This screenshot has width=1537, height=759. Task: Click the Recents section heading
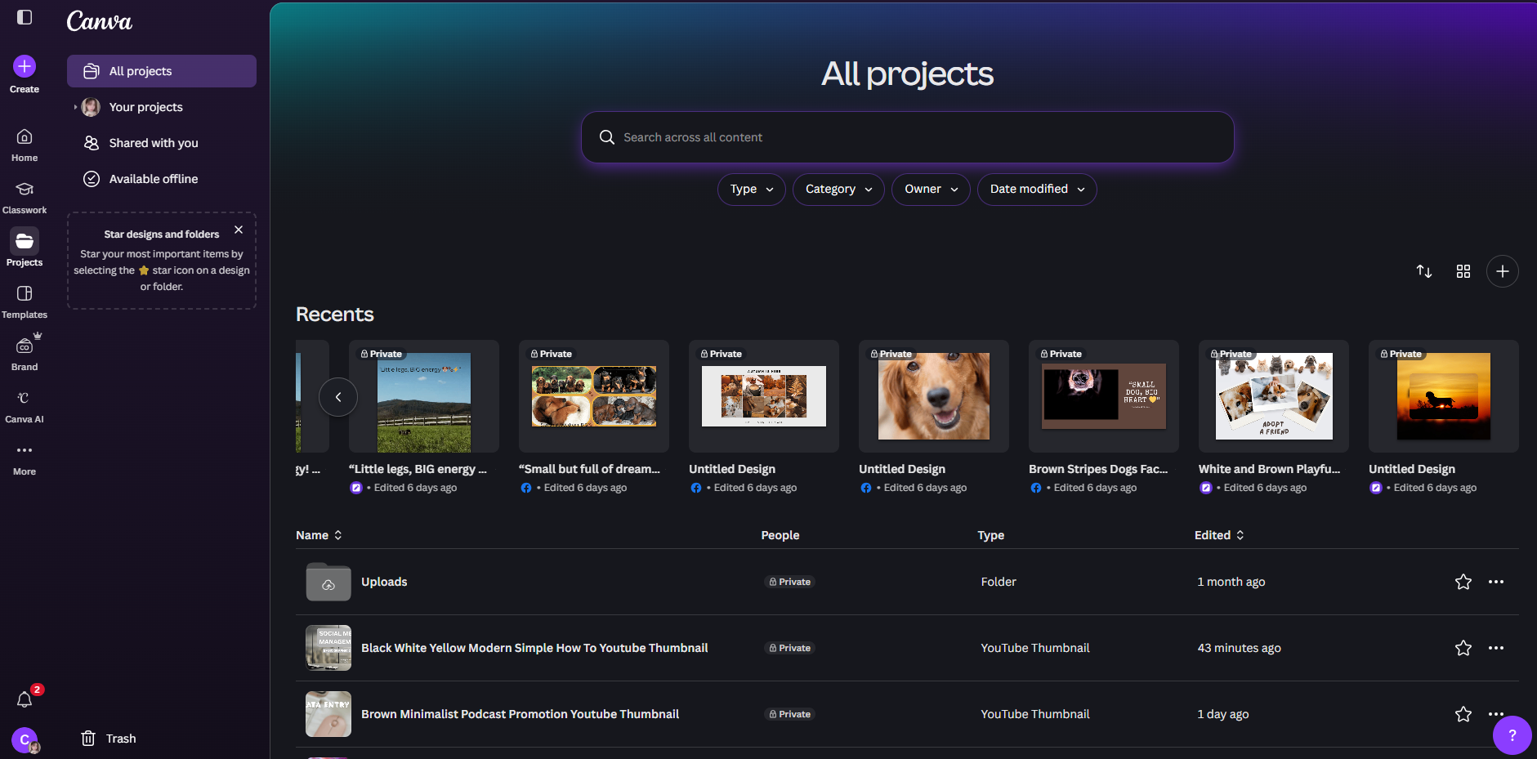click(335, 315)
